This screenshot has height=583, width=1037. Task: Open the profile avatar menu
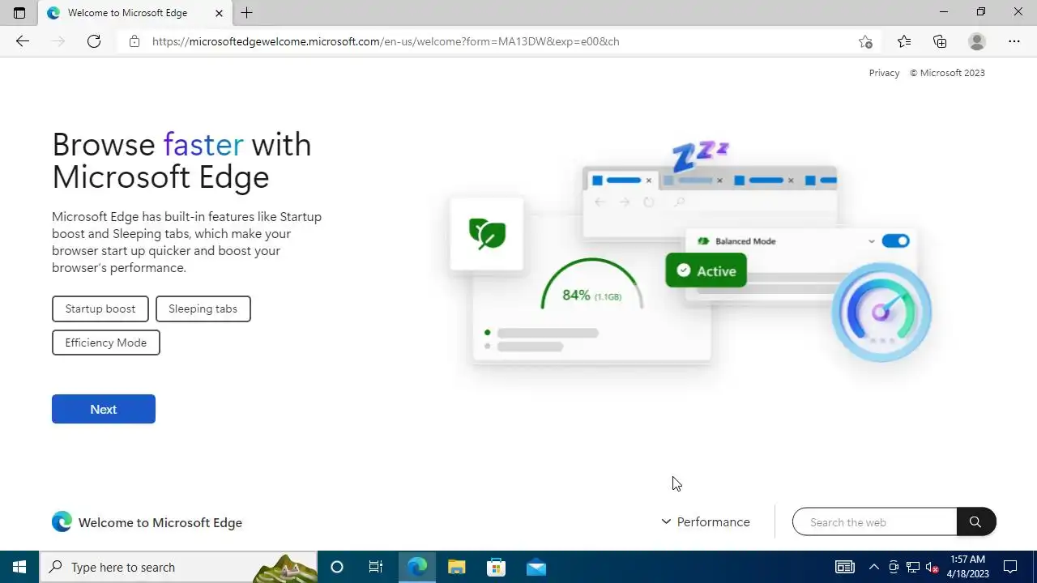pyautogui.click(x=977, y=41)
